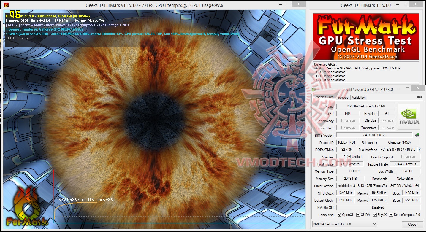Click the "F1: toggle help" overlay text
This screenshot has height=232, width=426.
pyautogui.click(x=18, y=38)
